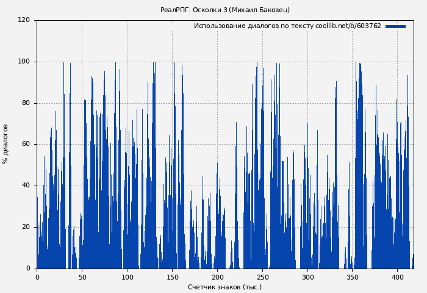Click the 350 tick label on x-axis
The image size is (427, 293).
pos(353,277)
